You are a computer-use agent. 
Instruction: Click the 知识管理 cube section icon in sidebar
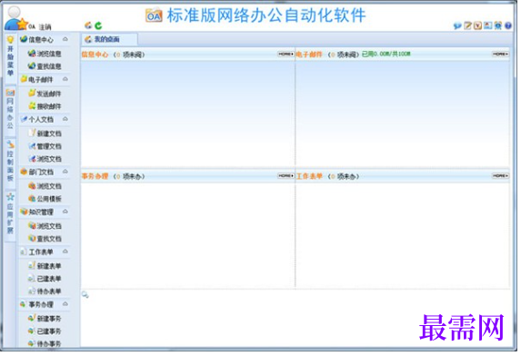[24, 212]
